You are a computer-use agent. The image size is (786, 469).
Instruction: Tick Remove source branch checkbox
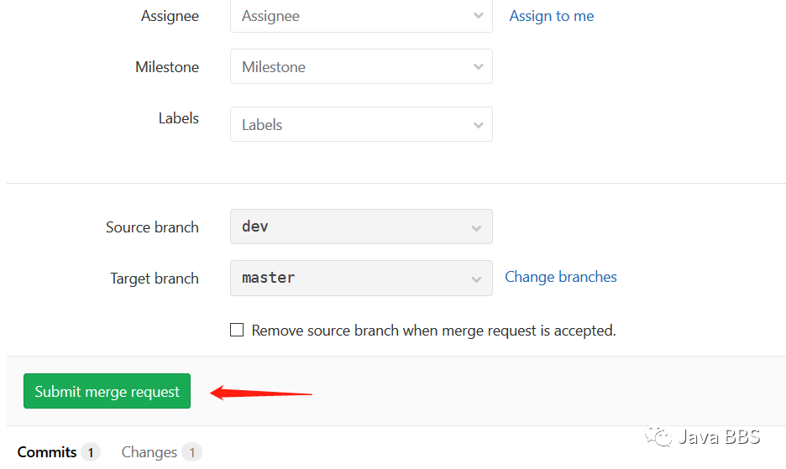click(237, 330)
